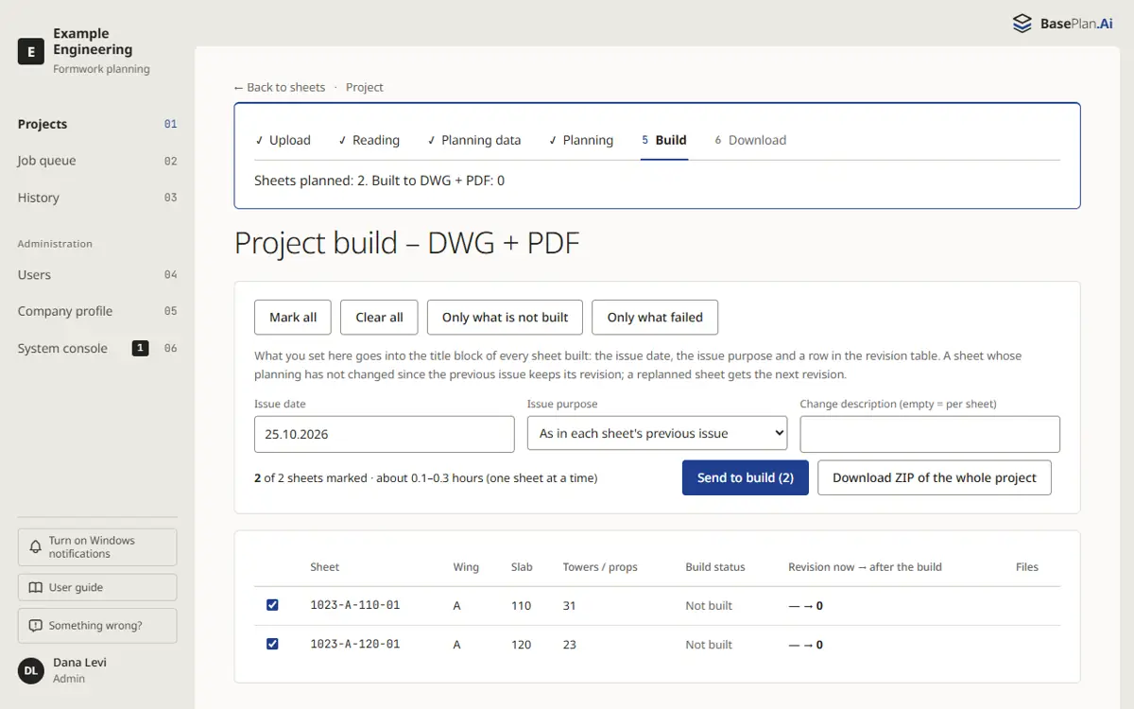Click Not built status for 1023-A-120-01
The width and height of the screenshot is (1134, 709).
point(709,645)
